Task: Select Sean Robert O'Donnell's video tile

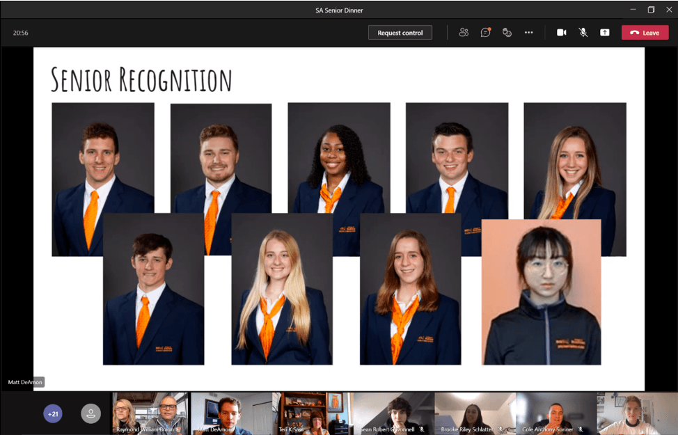Action: (x=393, y=413)
